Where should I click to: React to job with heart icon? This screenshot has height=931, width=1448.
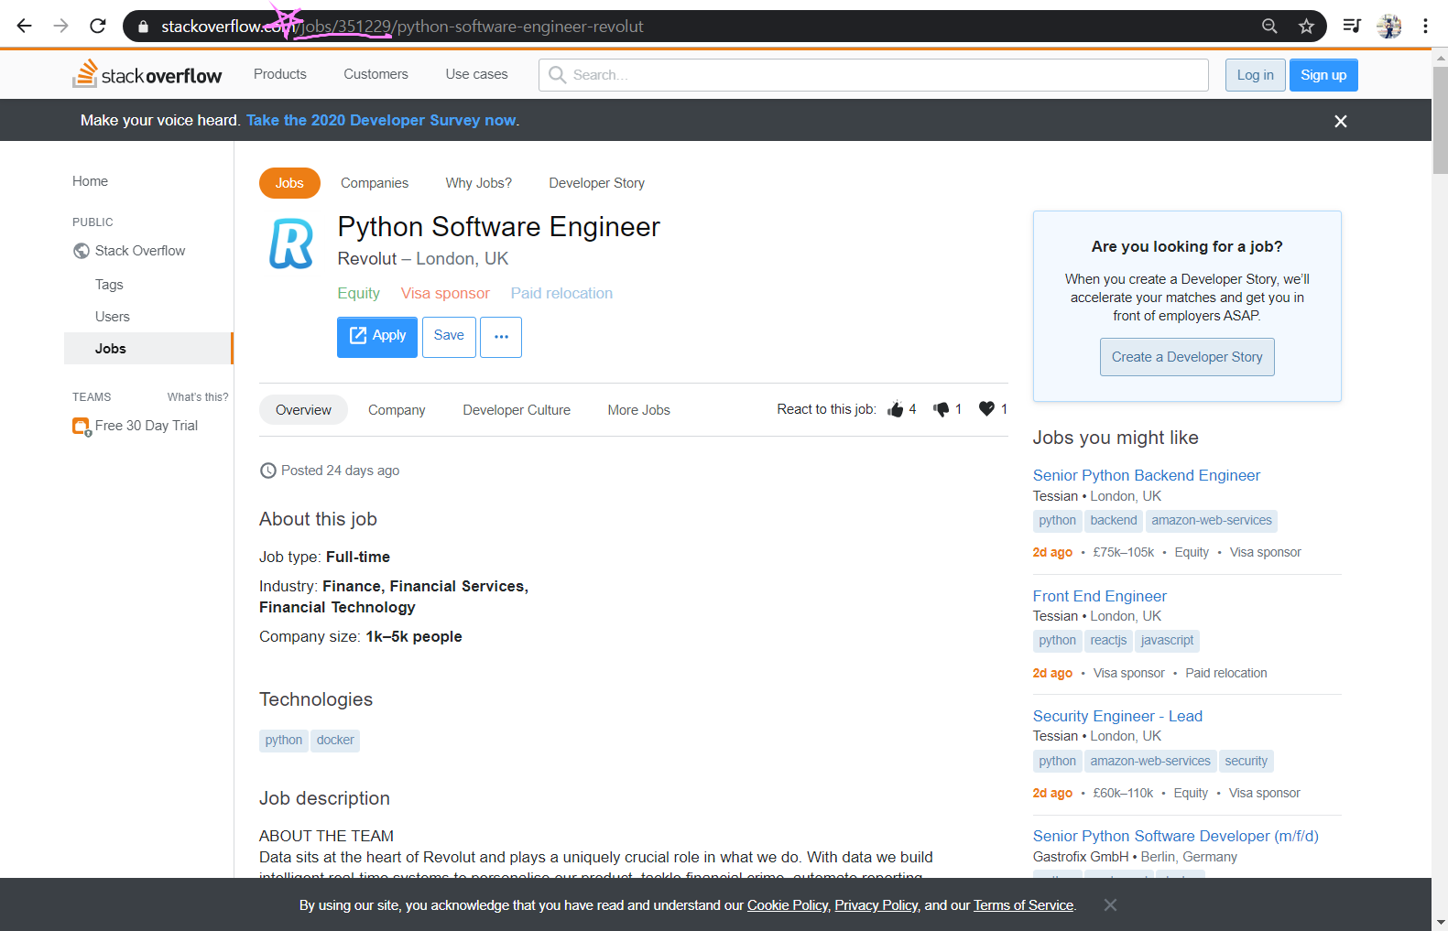(x=986, y=409)
